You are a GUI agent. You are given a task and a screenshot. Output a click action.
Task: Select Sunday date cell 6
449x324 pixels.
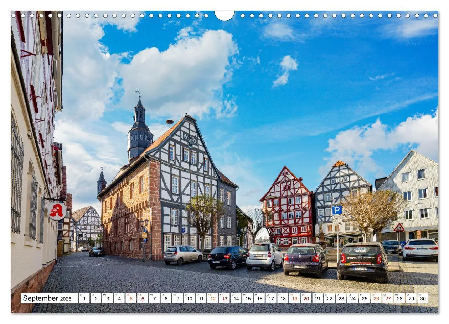[x=142, y=298]
